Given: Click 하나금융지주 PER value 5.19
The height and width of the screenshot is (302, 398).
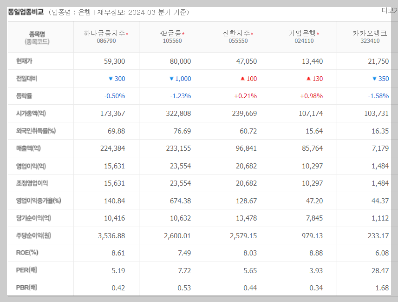Looking at the screenshot, I should point(118,270).
